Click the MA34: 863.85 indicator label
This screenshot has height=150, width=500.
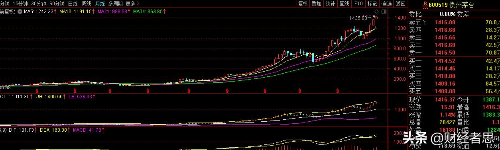148,12
